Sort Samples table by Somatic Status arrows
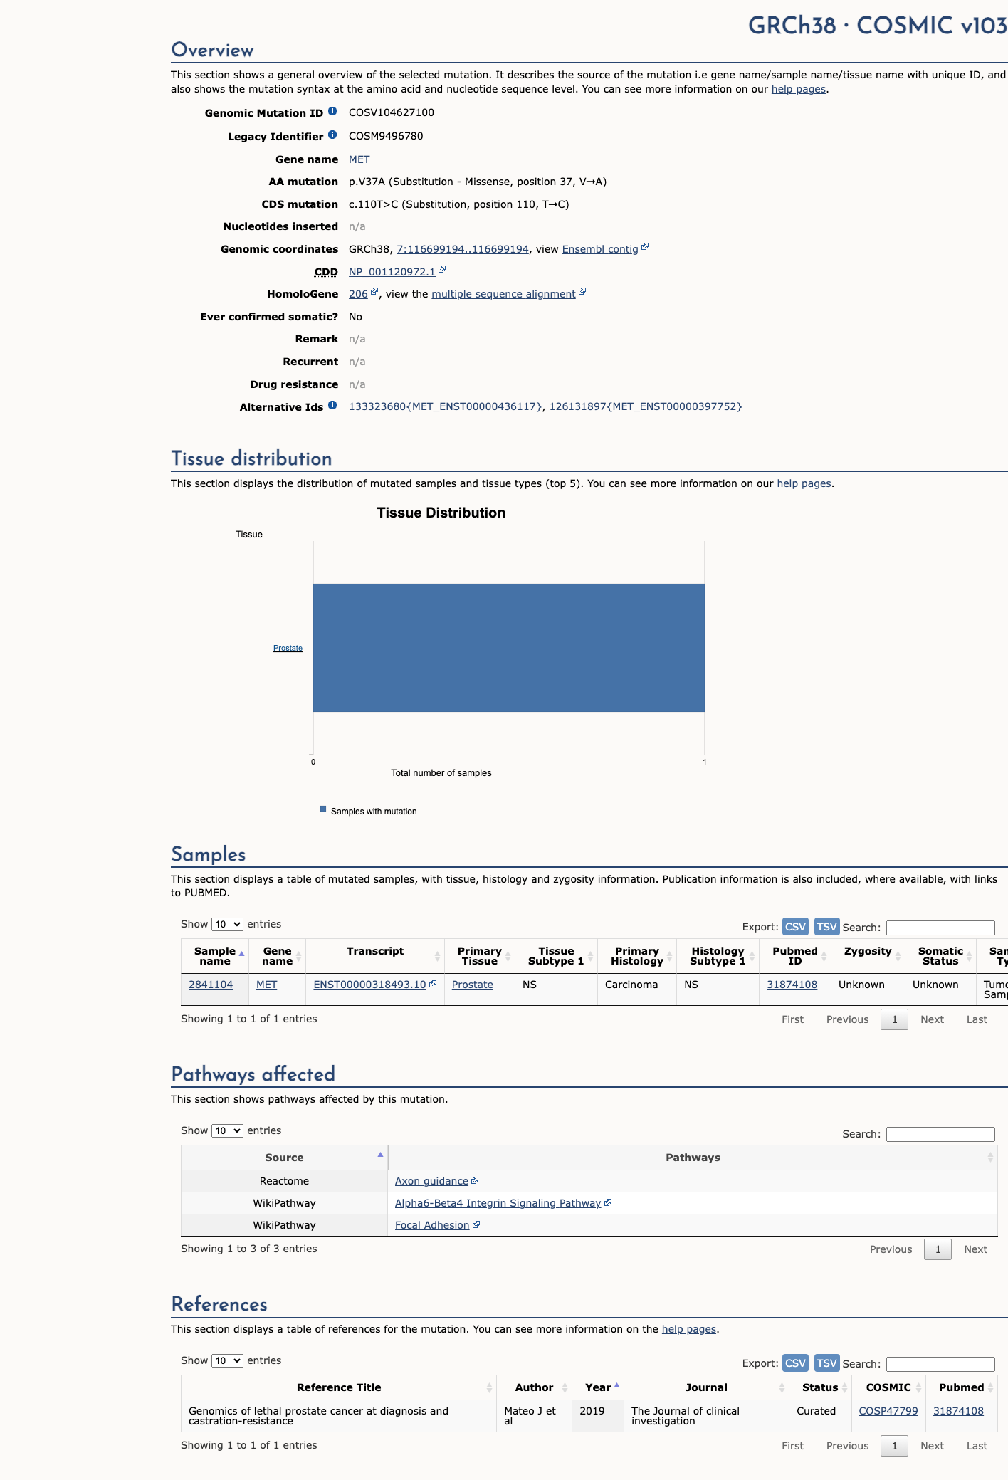Image resolution: width=1008 pixels, height=1480 pixels. [x=969, y=957]
